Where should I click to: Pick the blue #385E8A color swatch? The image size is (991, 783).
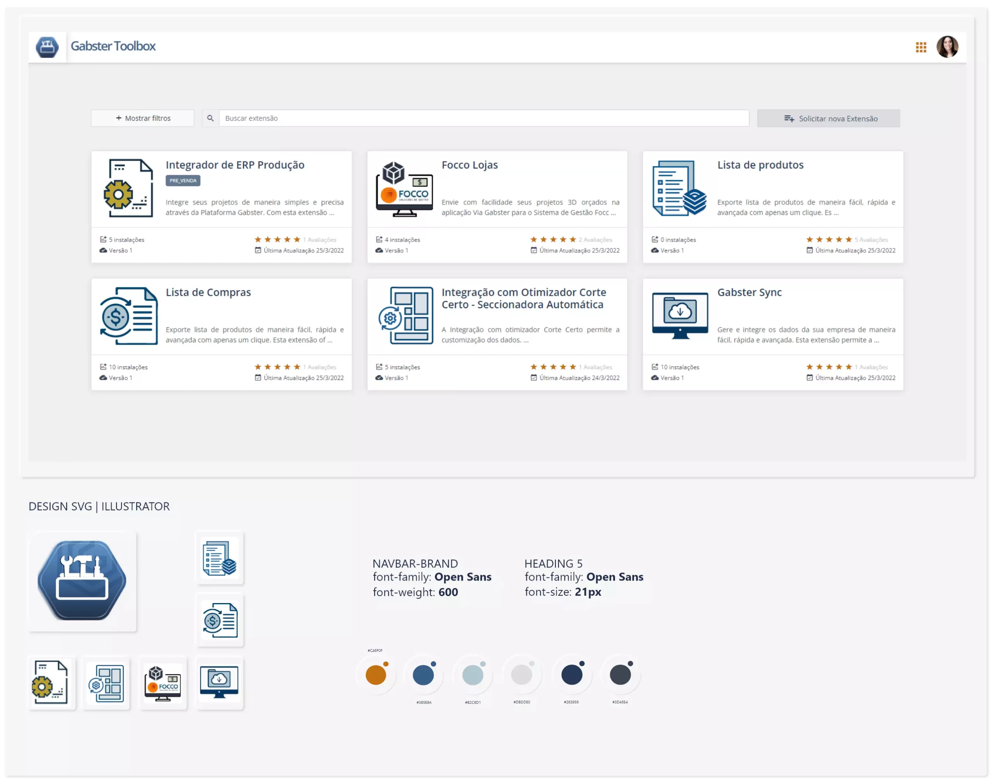423,675
